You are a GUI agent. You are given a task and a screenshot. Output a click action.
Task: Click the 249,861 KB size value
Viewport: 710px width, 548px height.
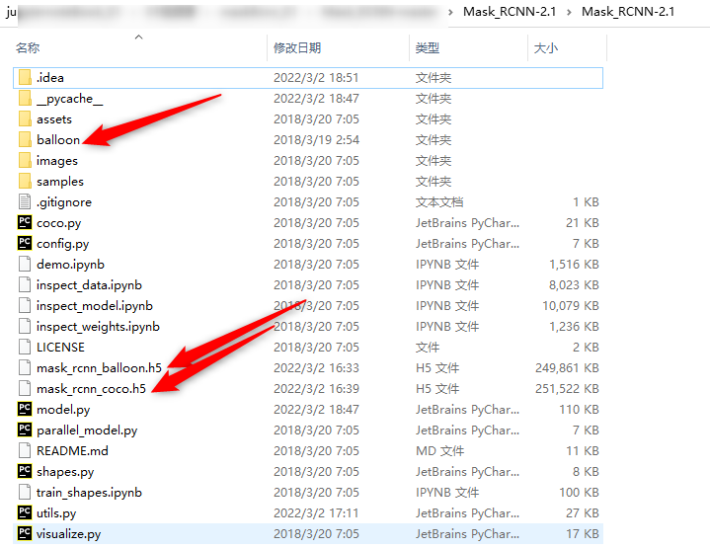tap(567, 367)
